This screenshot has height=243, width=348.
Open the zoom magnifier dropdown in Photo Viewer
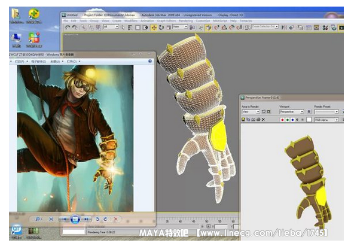click(x=38, y=219)
